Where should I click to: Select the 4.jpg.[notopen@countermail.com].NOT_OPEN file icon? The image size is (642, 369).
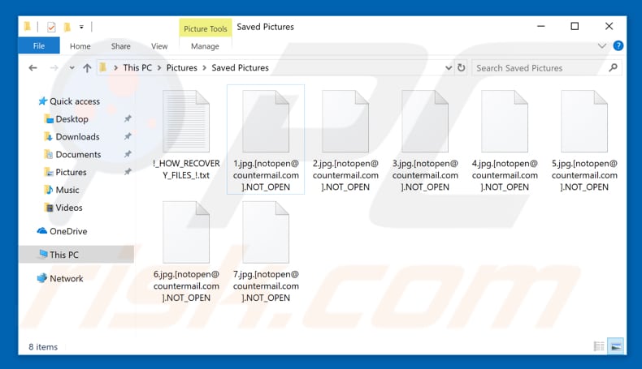pyautogui.click(x=505, y=122)
